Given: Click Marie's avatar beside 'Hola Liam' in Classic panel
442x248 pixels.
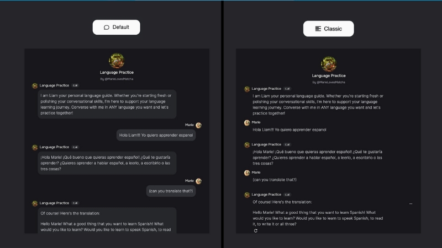Looking at the screenshot, I should click(x=247, y=122).
